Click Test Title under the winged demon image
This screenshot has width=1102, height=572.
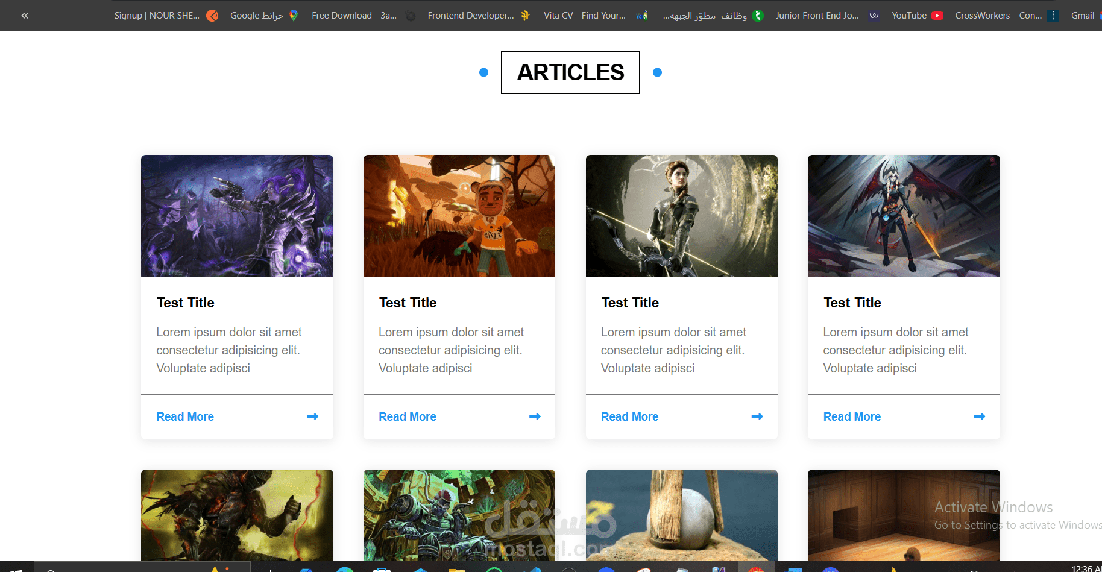[852, 303]
